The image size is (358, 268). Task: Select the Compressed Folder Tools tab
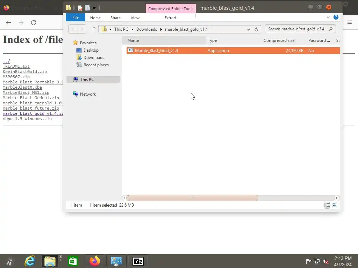(171, 9)
